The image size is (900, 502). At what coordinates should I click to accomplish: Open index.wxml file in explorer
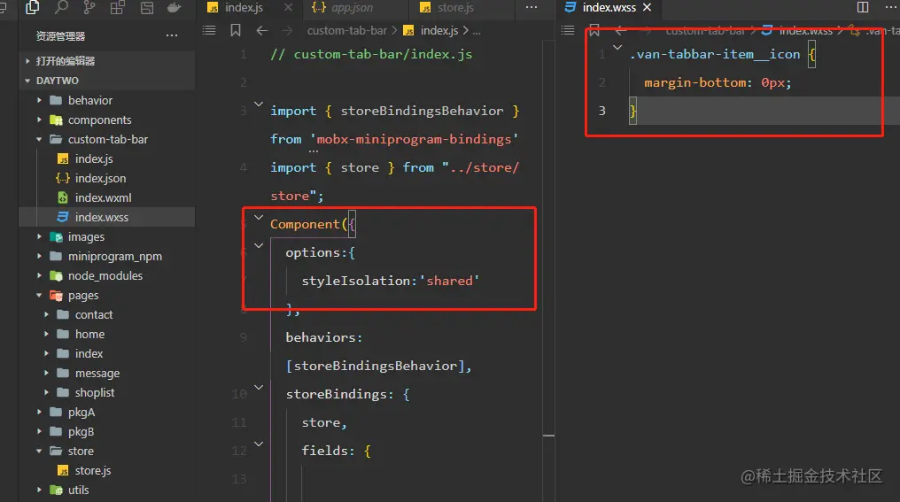click(x=103, y=198)
